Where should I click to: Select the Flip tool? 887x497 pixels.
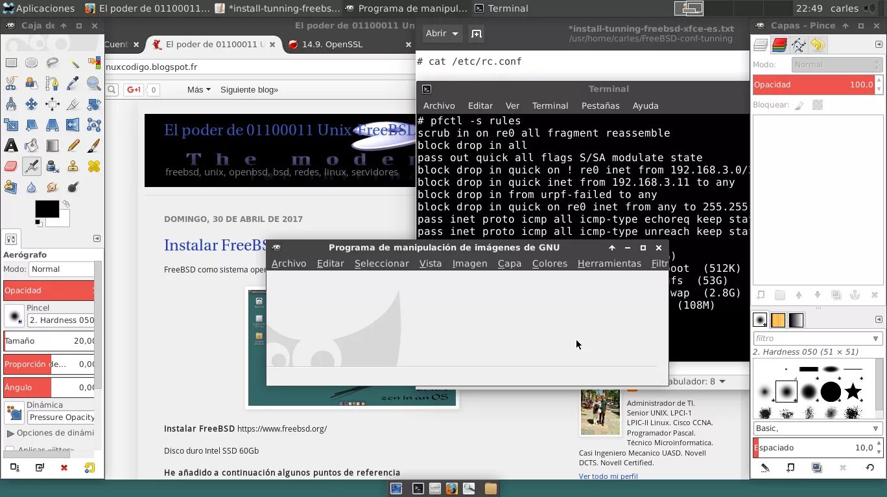tap(73, 125)
